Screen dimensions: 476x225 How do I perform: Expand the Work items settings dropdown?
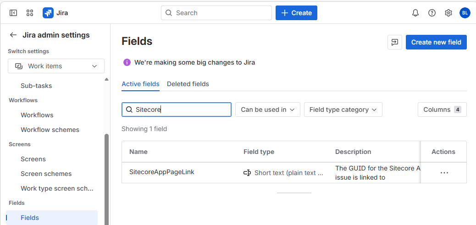(56, 66)
